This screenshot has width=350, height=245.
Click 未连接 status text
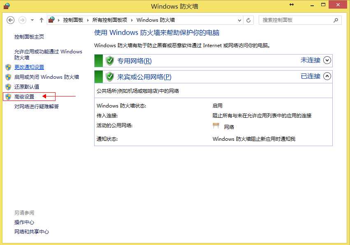310,60
